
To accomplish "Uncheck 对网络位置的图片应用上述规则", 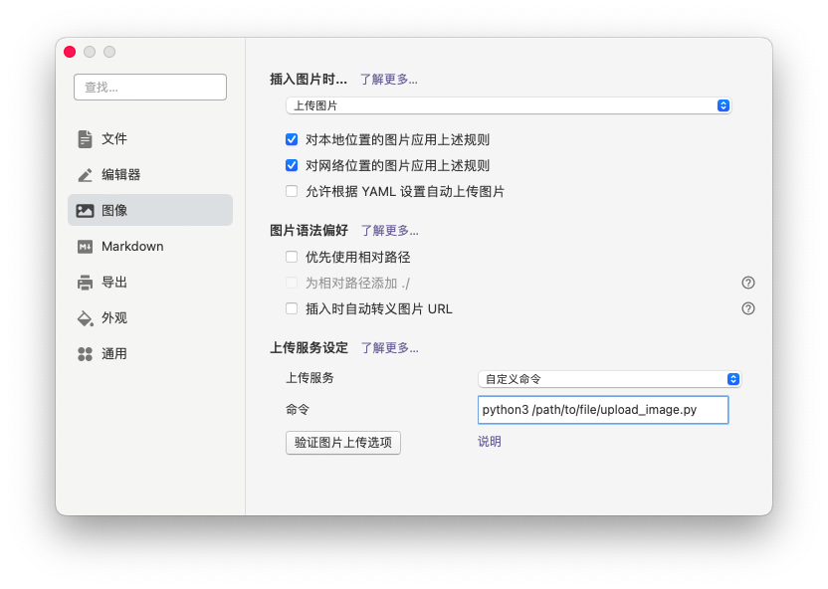I will tap(292, 165).
